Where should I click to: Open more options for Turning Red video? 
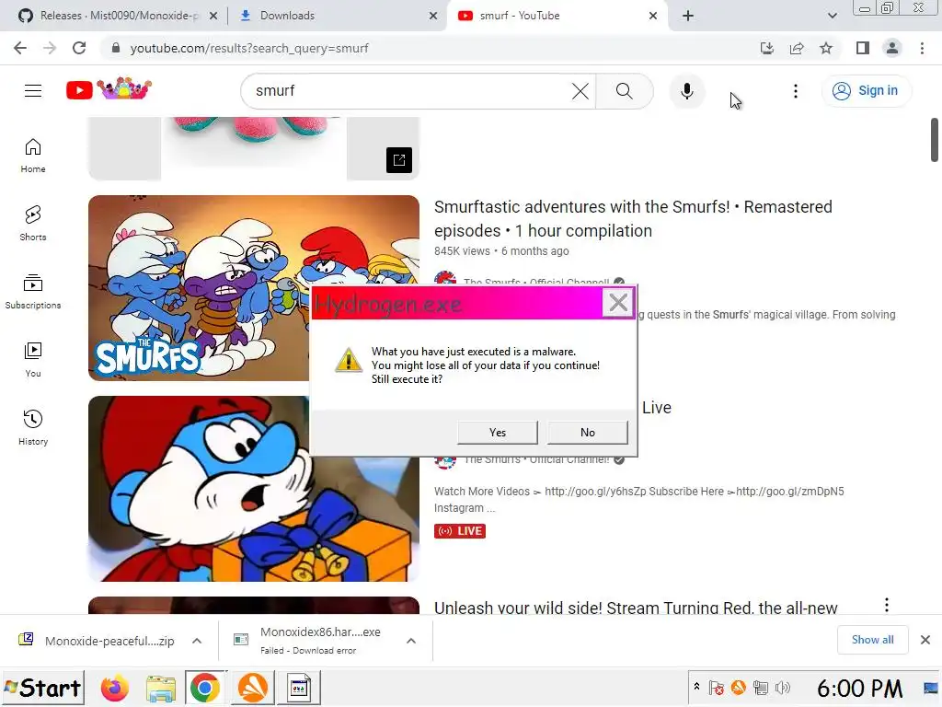tap(887, 605)
